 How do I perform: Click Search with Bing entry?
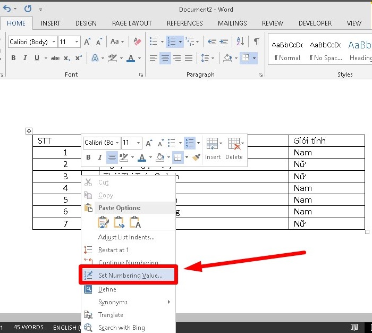click(128, 328)
